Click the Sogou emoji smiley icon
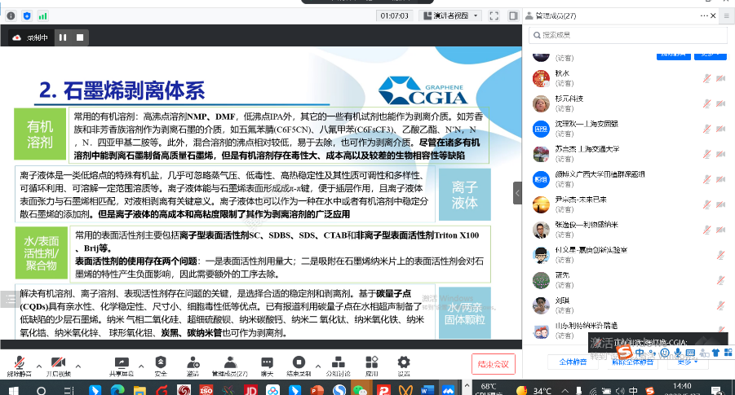The width and height of the screenshot is (735, 395). click(665, 353)
